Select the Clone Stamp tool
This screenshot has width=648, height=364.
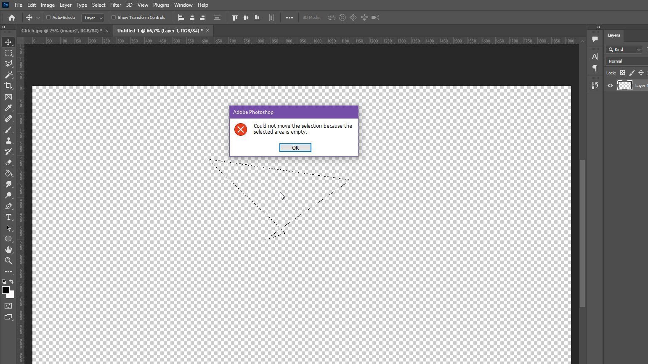(x=8, y=141)
